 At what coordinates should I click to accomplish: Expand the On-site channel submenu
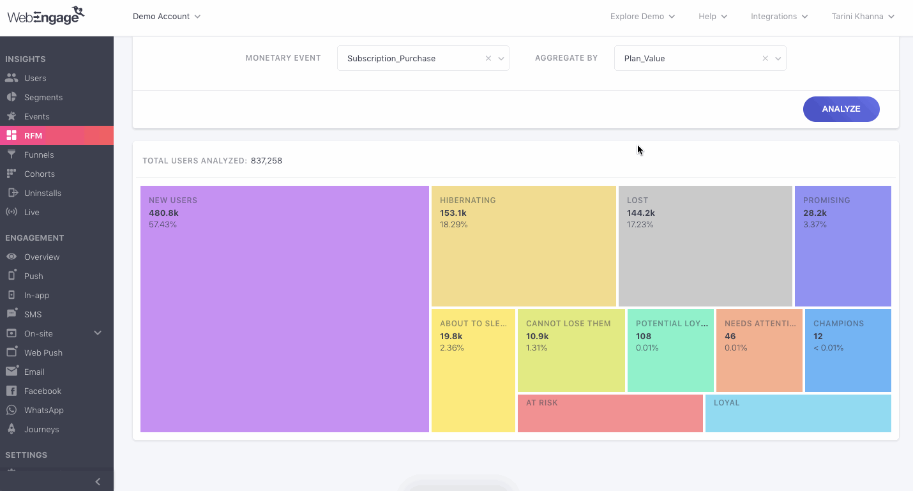pyautogui.click(x=97, y=333)
